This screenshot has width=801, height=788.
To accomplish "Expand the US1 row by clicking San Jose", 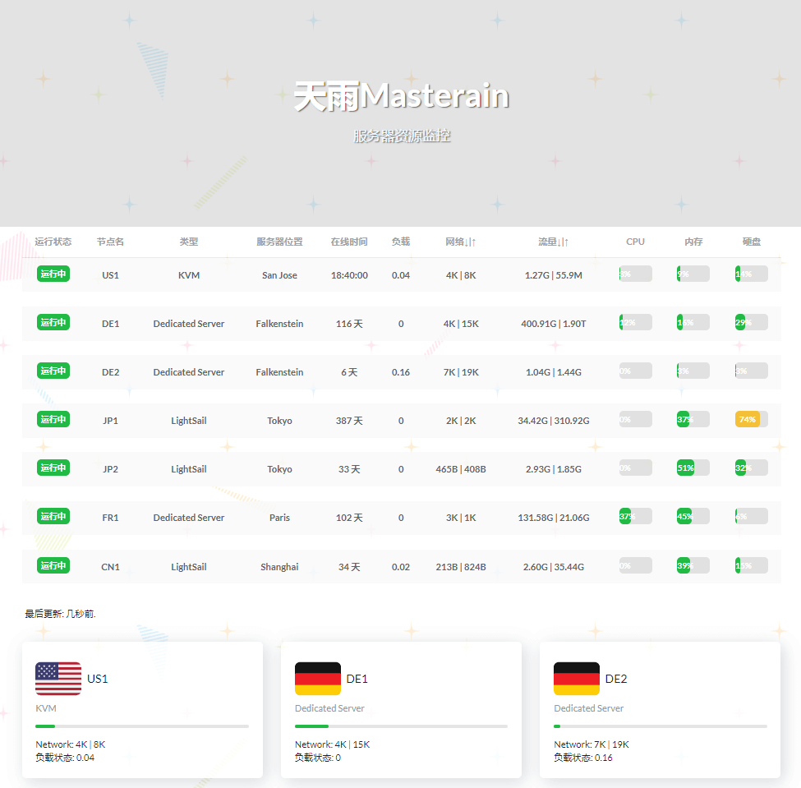I will 279,275.
